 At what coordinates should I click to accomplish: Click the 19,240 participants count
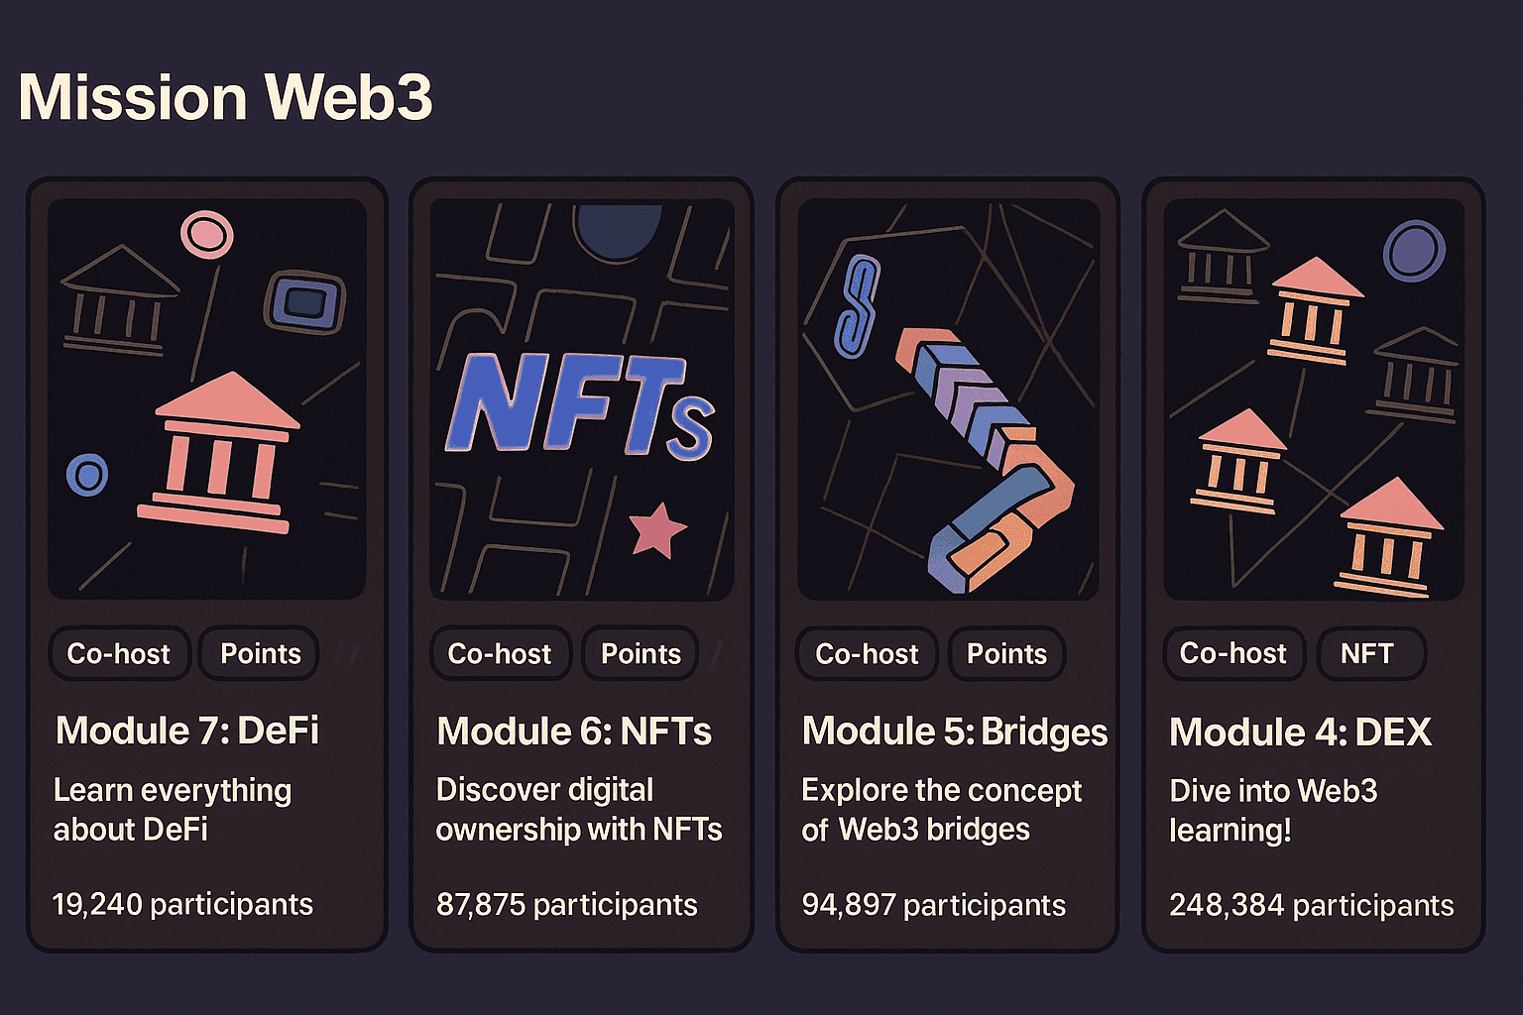click(182, 904)
